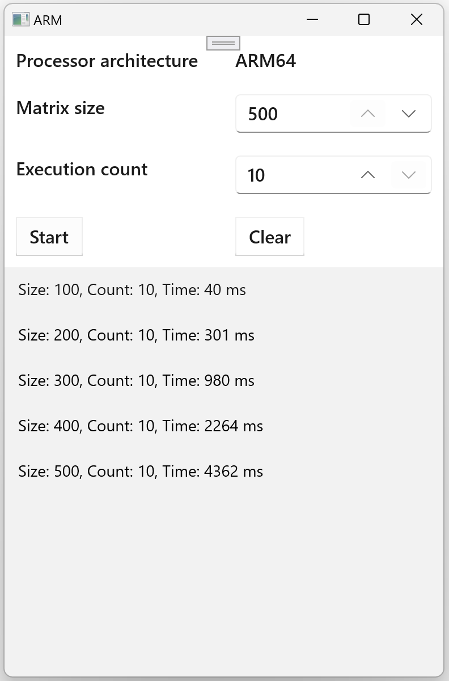
Task: Decrease Execution count with down arrow
Action: click(409, 175)
